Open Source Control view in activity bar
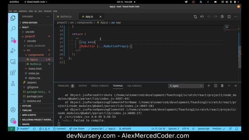Screen dimensions: 249x140 [x=13, y=40]
